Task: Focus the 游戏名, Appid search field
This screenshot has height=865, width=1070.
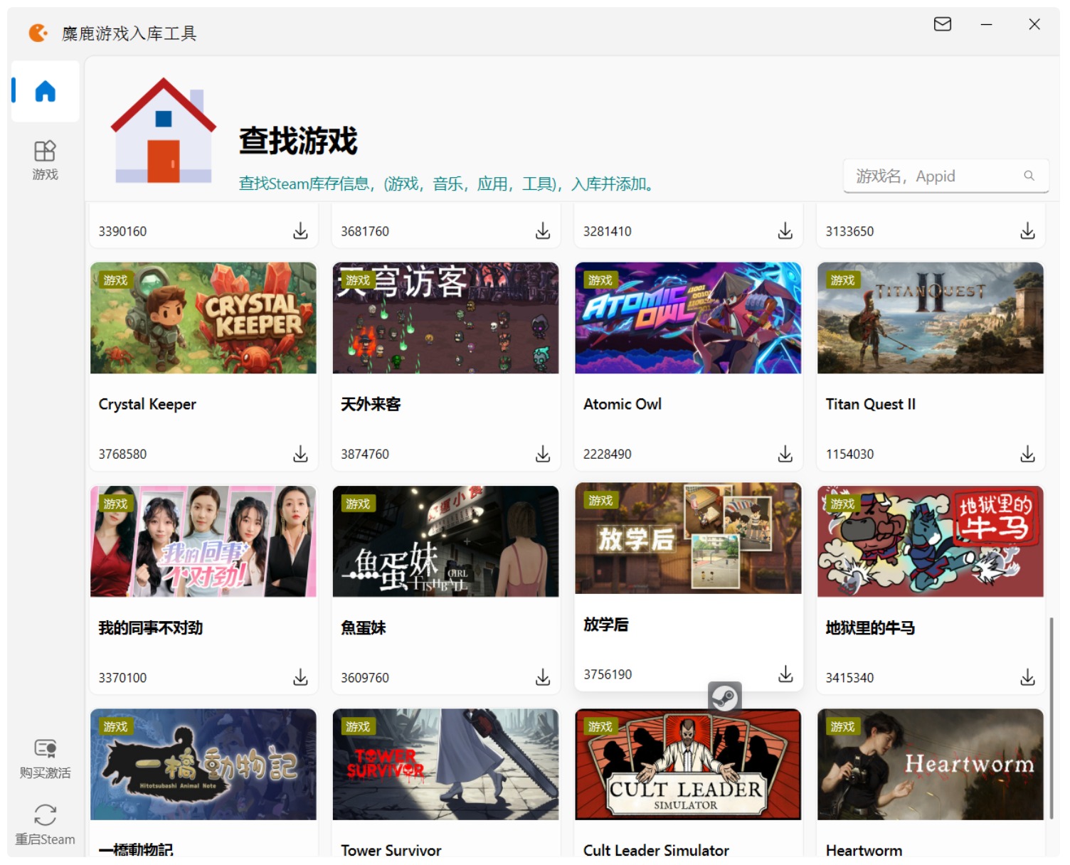Action: (946, 176)
